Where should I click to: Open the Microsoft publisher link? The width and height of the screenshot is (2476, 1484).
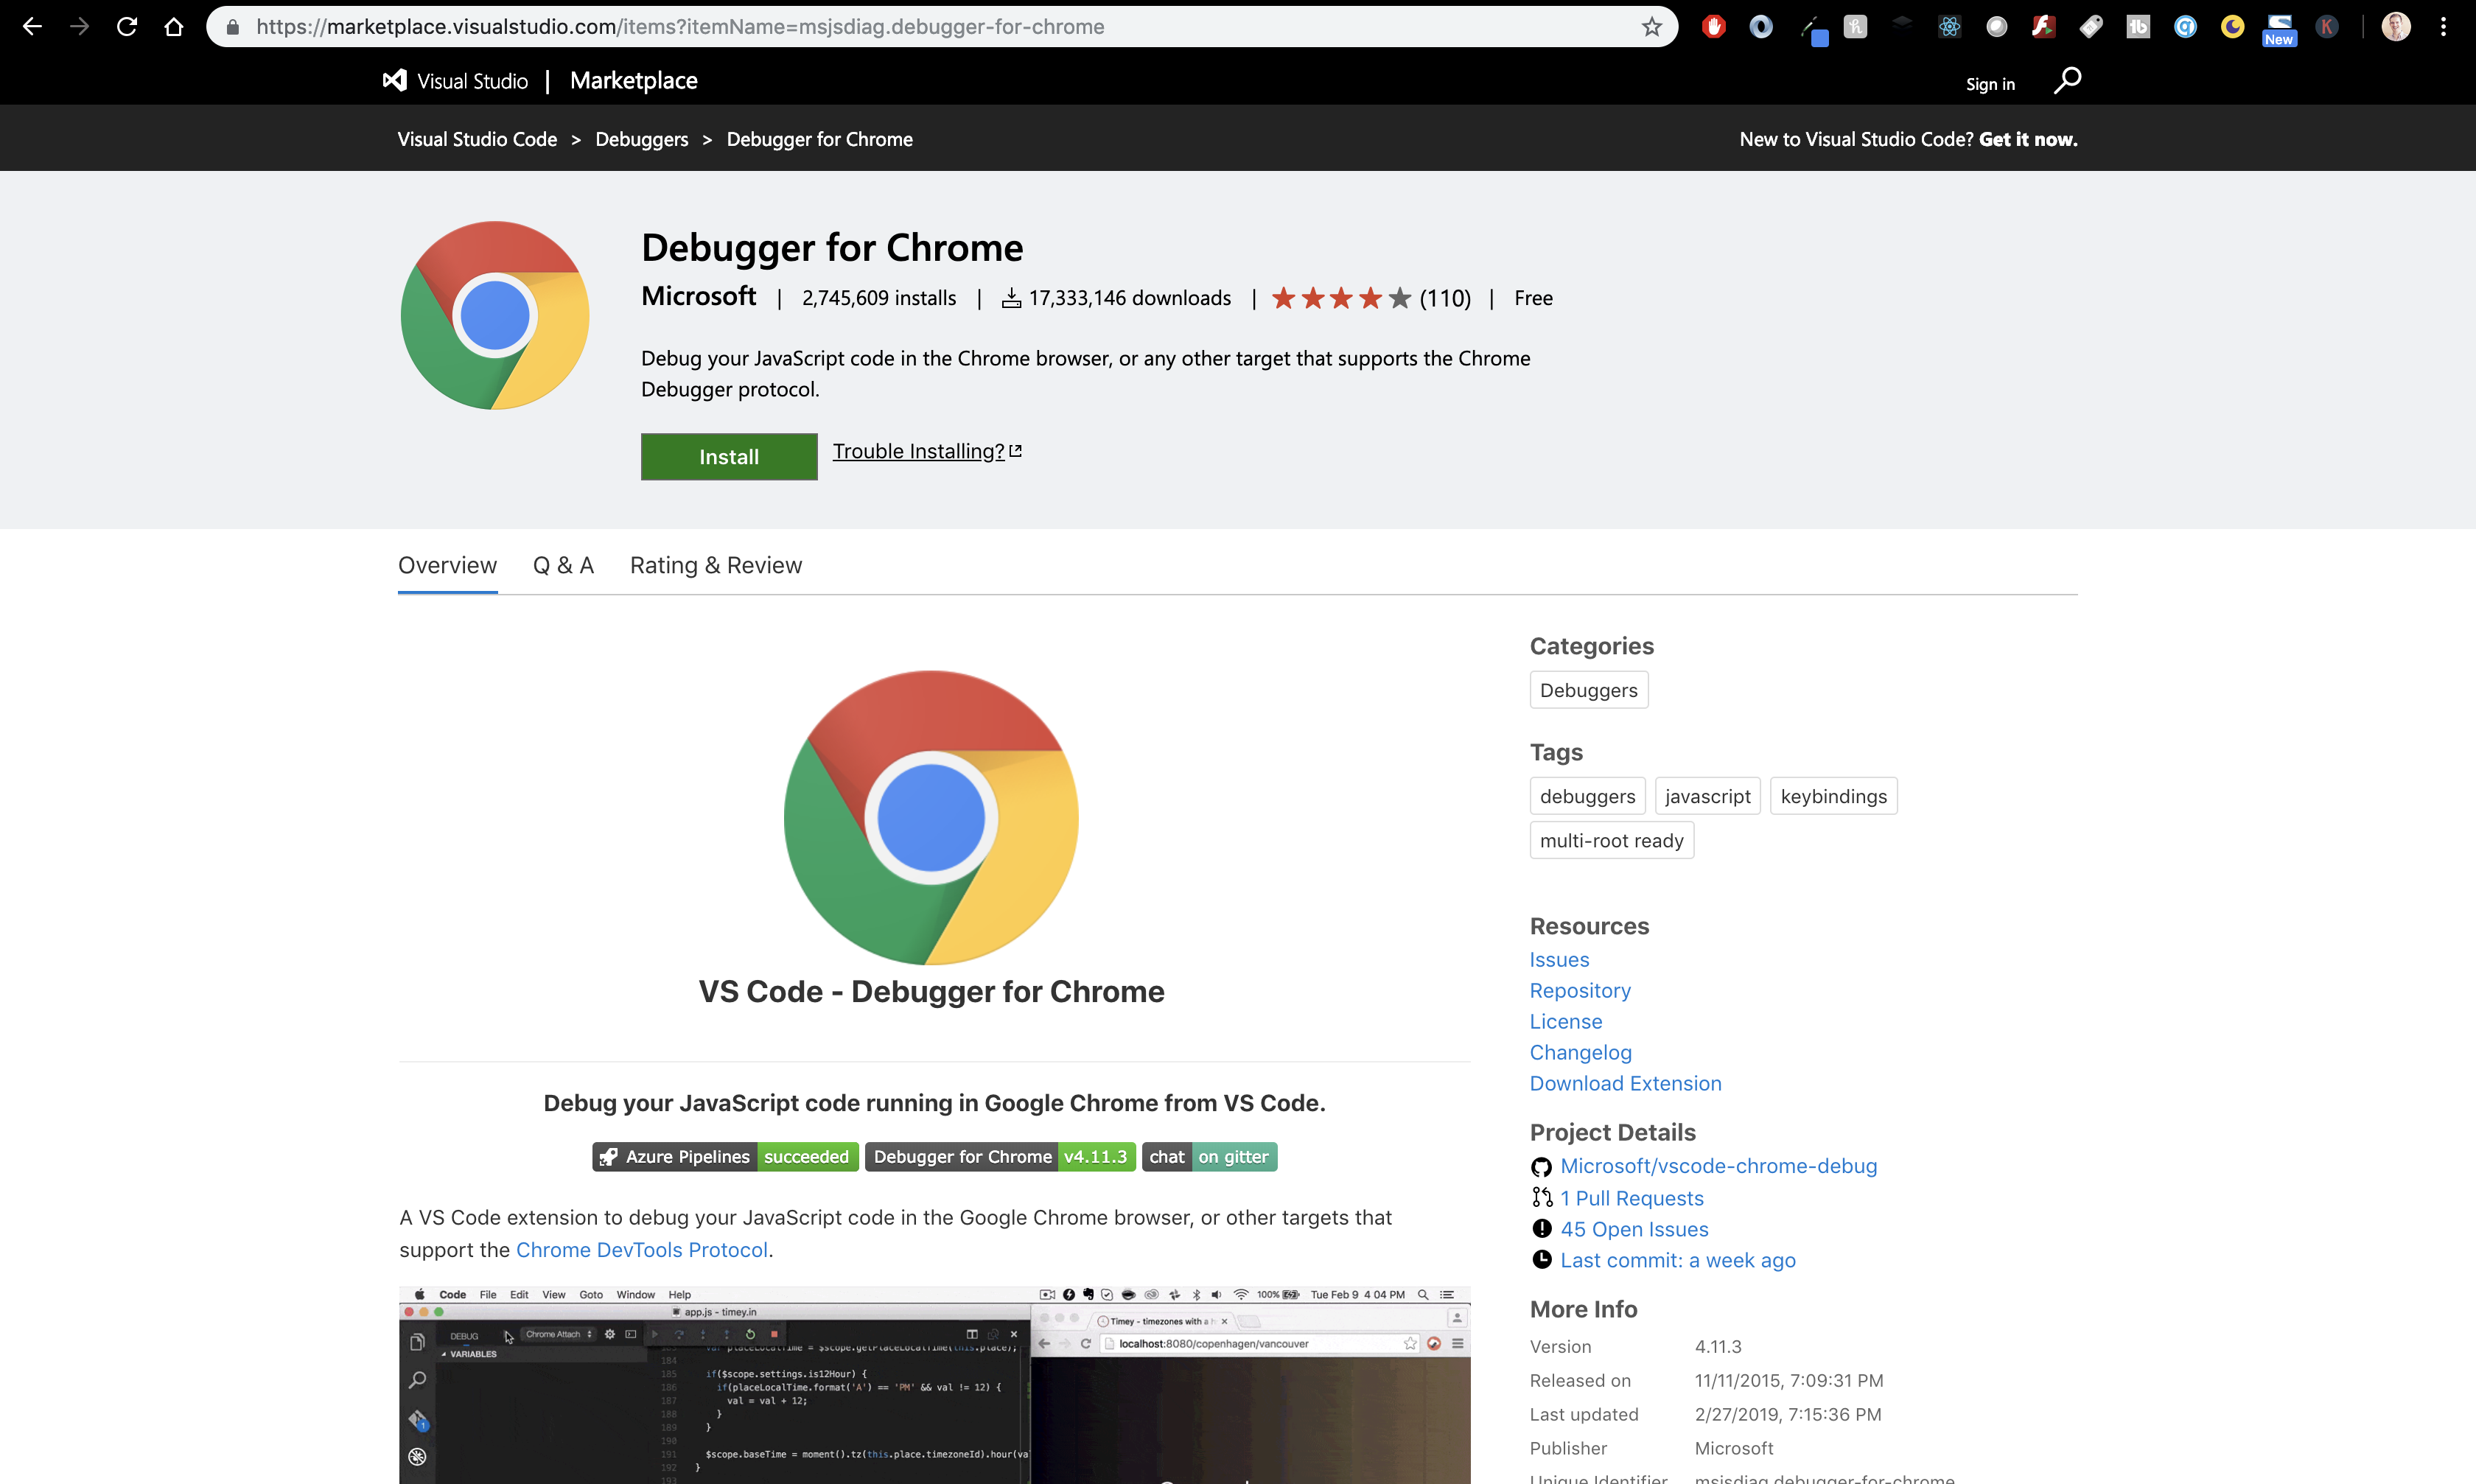[699, 296]
